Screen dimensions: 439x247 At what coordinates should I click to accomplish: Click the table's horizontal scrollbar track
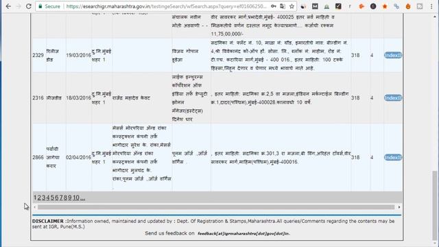[216, 207]
